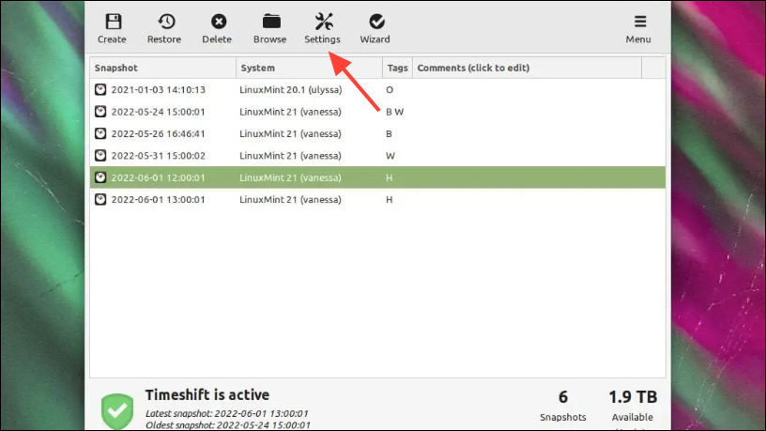Click the 1.9 TB Available indicator
Screen dimensions: 766x431
coord(633,406)
